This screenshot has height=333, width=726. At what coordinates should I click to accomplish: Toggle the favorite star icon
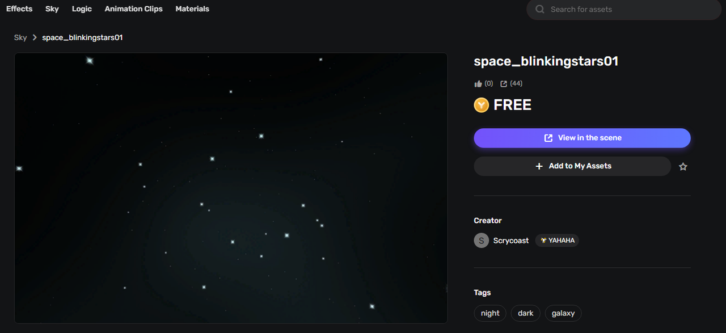pyautogui.click(x=683, y=167)
